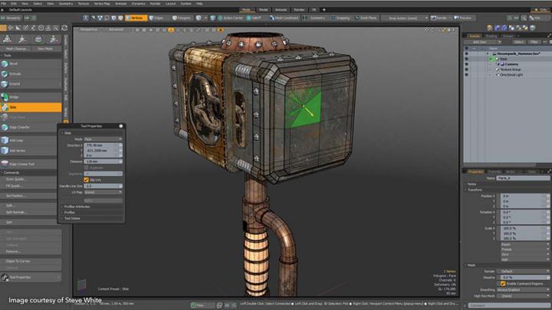Click the Handle Line Size field

click(x=103, y=186)
